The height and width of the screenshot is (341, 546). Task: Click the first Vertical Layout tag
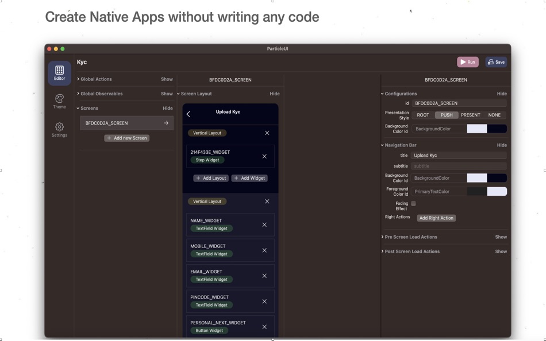[207, 133]
